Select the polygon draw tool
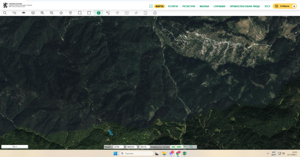Image resolution: width=300 pixels, height=157 pixels. 117,13
